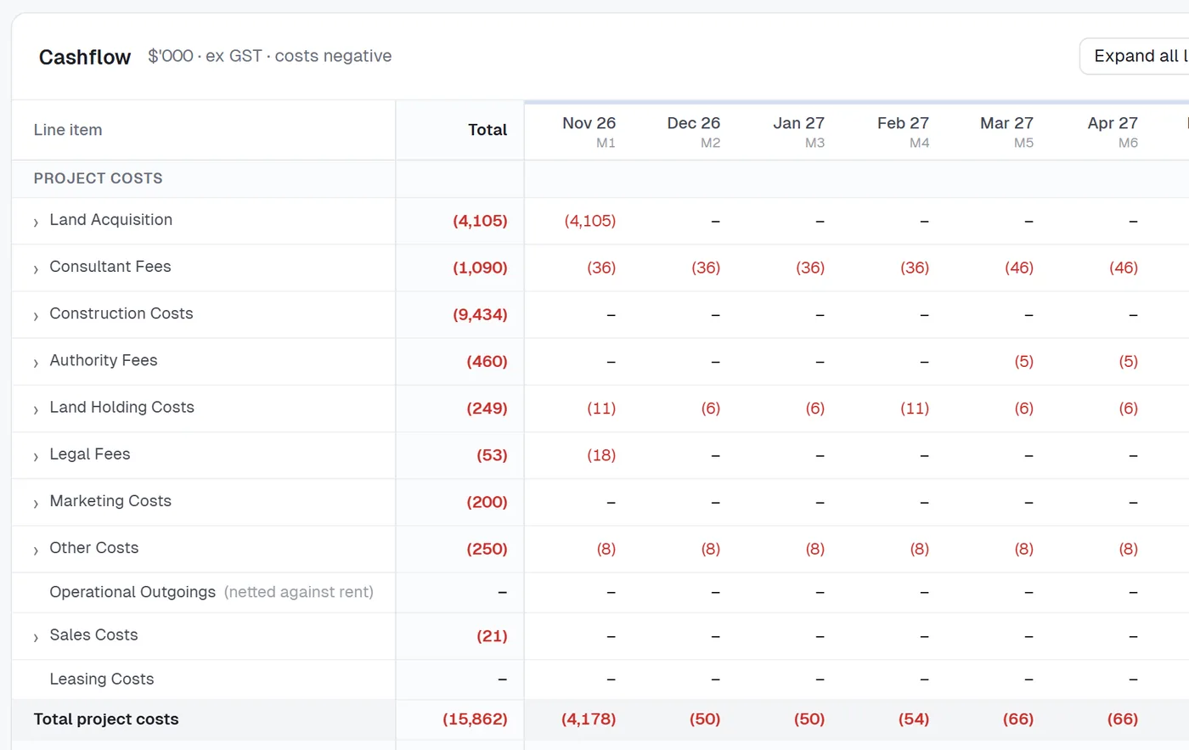Select Legal Fees total (53)
Screen dimensions: 1189x750
pos(492,455)
